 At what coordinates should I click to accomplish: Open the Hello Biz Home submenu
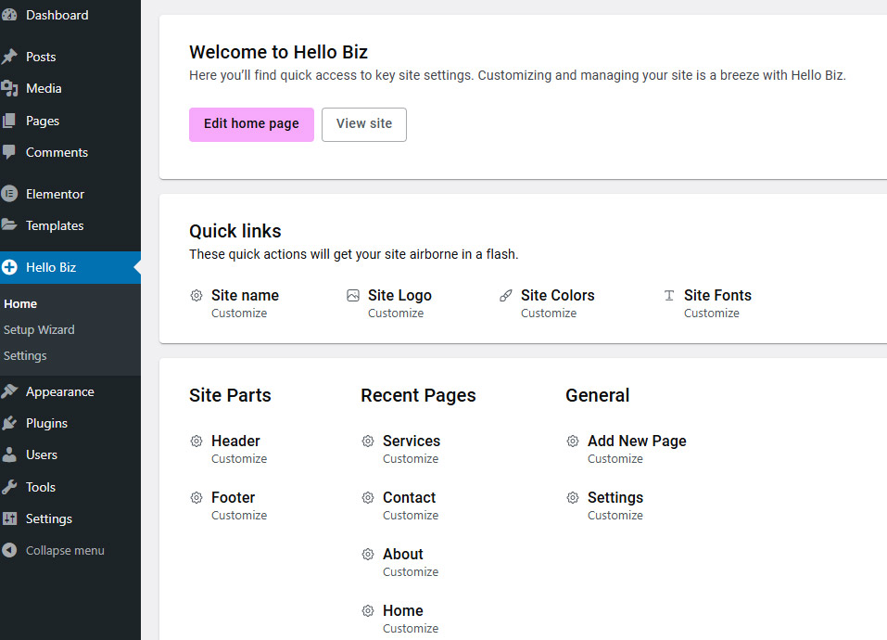[x=20, y=304]
